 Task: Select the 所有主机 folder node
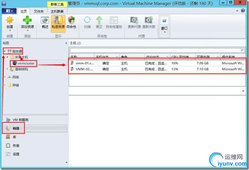point(19,57)
